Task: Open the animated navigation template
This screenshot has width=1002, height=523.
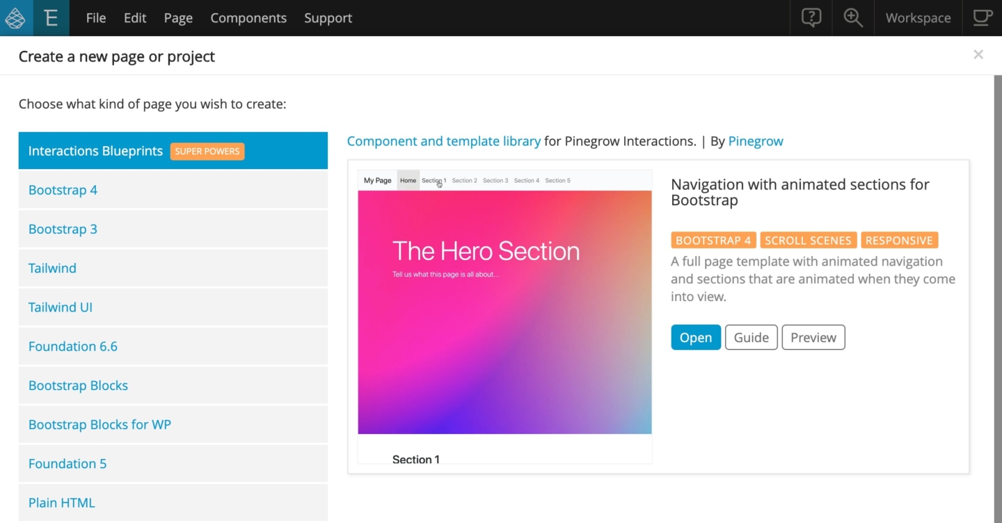Action: [695, 337]
